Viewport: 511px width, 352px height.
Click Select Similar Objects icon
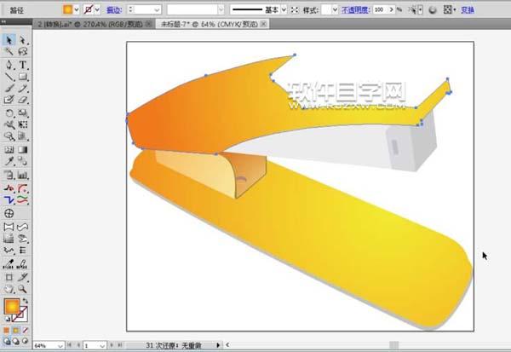[x=413, y=10]
